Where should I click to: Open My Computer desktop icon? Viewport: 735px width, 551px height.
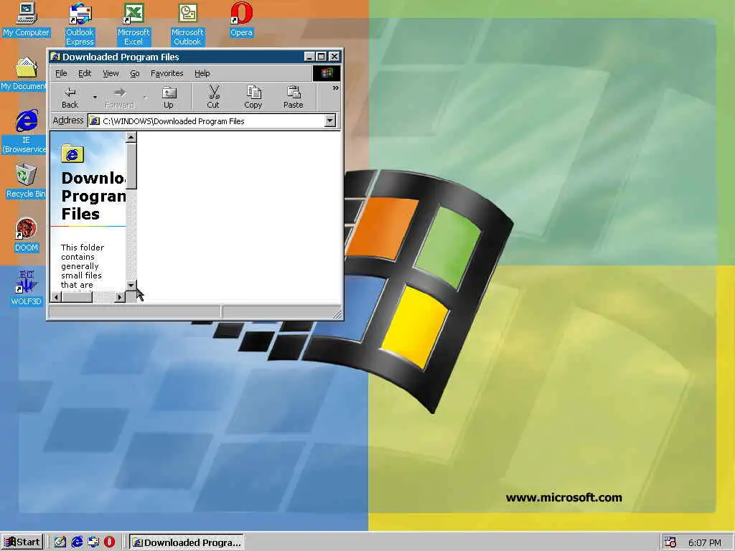click(27, 19)
